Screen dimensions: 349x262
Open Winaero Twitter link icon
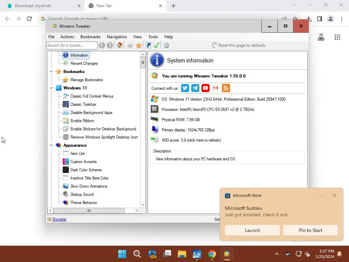(x=185, y=88)
